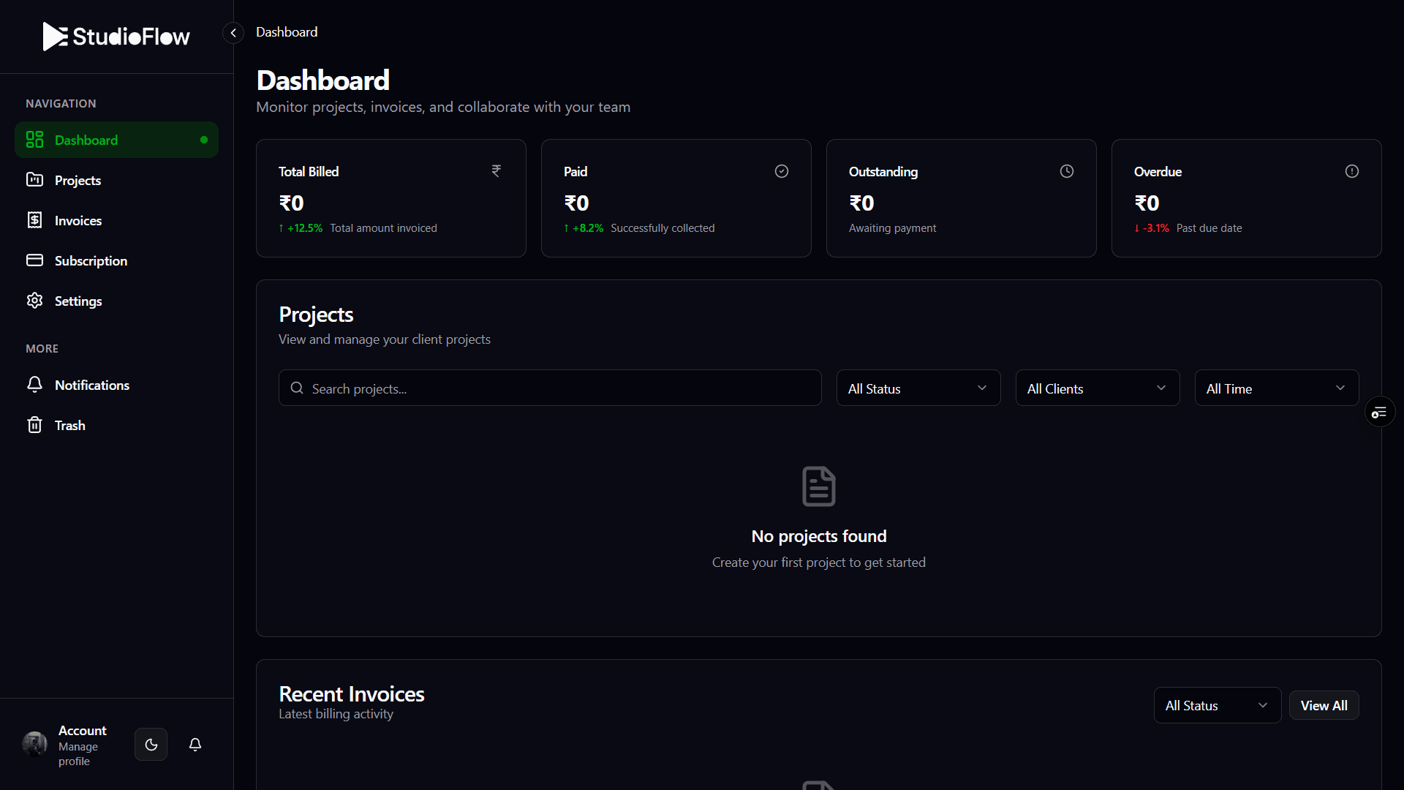This screenshot has width=1404, height=790.
Task: Select the Invoices icon in the sidebar
Action: (x=34, y=219)
